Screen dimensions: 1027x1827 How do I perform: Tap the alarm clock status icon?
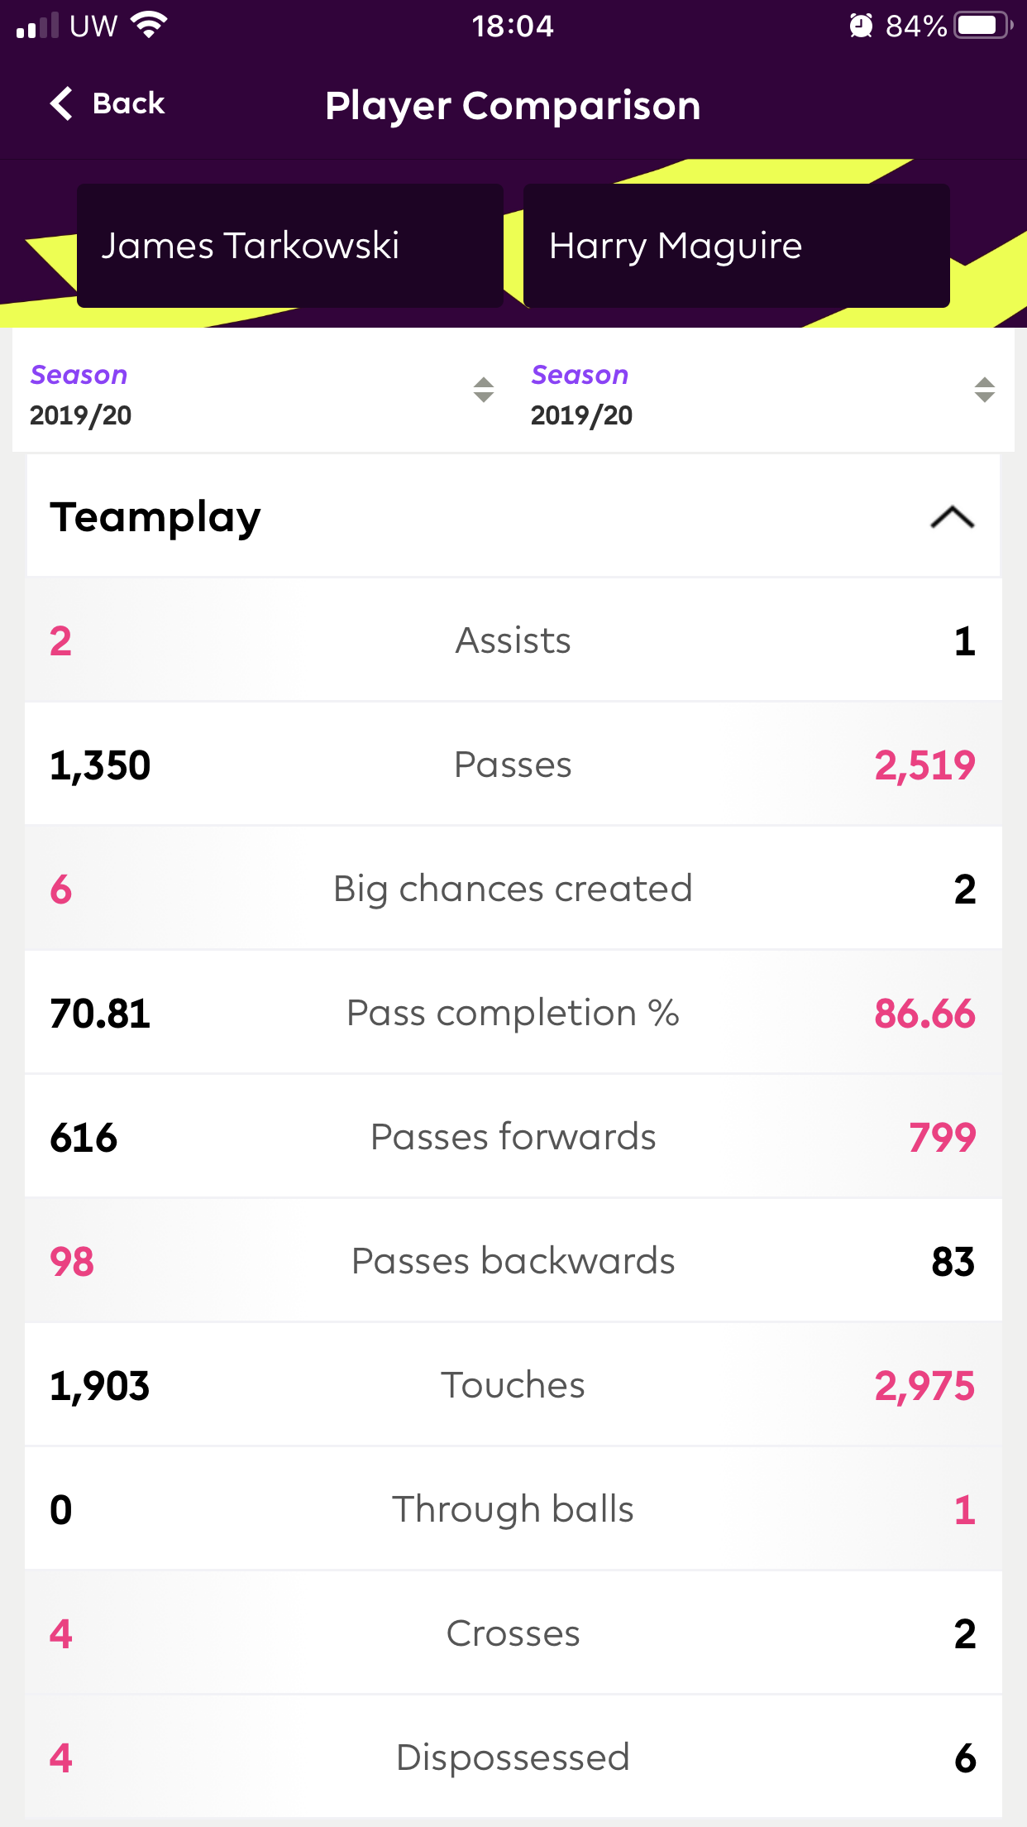(x=861, y=26)
